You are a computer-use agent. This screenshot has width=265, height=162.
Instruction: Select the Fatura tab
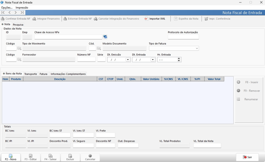pos(43,74)
